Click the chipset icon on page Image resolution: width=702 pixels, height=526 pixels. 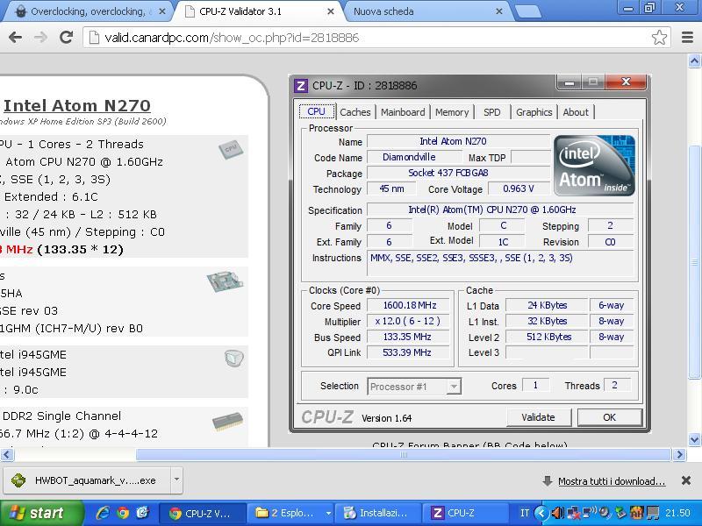click(233, 358)
